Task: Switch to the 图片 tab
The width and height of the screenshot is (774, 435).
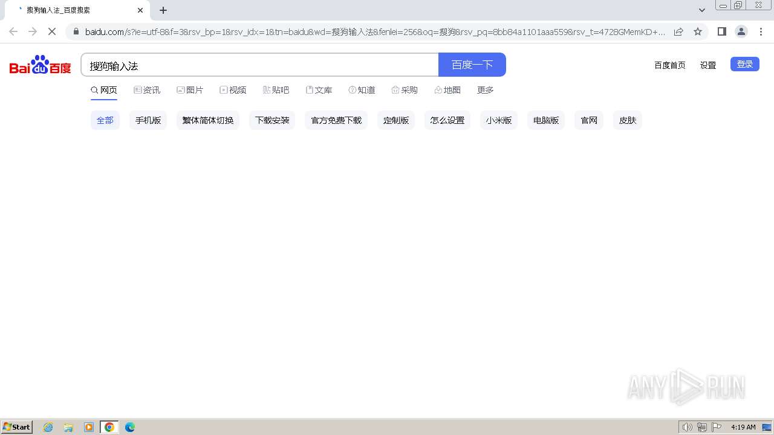Action: tap(190, 90)
